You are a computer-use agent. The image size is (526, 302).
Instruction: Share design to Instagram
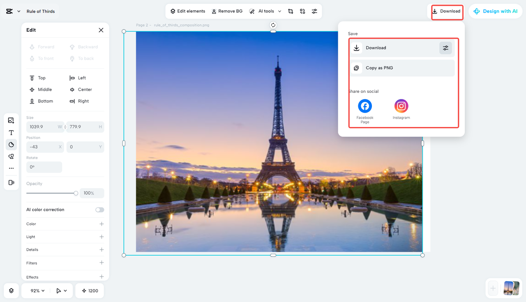(x=401, y=106)
